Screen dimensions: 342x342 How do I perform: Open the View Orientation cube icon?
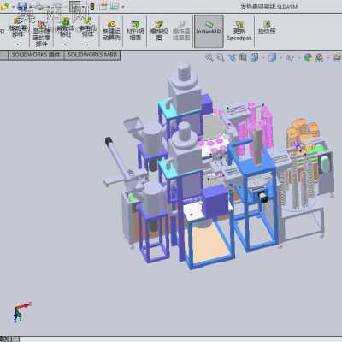[254, 57]
